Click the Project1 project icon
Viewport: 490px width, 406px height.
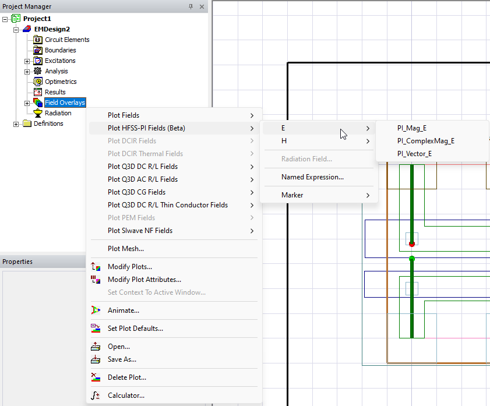pyautogui.click(x=16, y=19)
